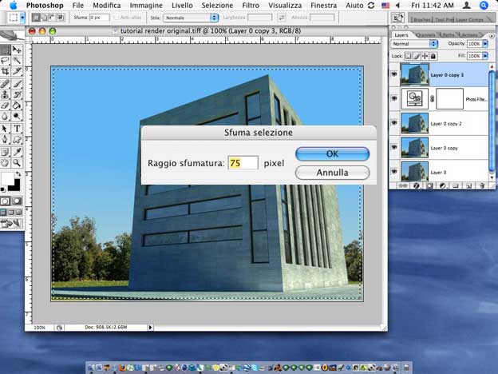The height and width of the screenshot is (374, 498).
Task: Click the black background color swatch
Action: (x=12, y=181)
